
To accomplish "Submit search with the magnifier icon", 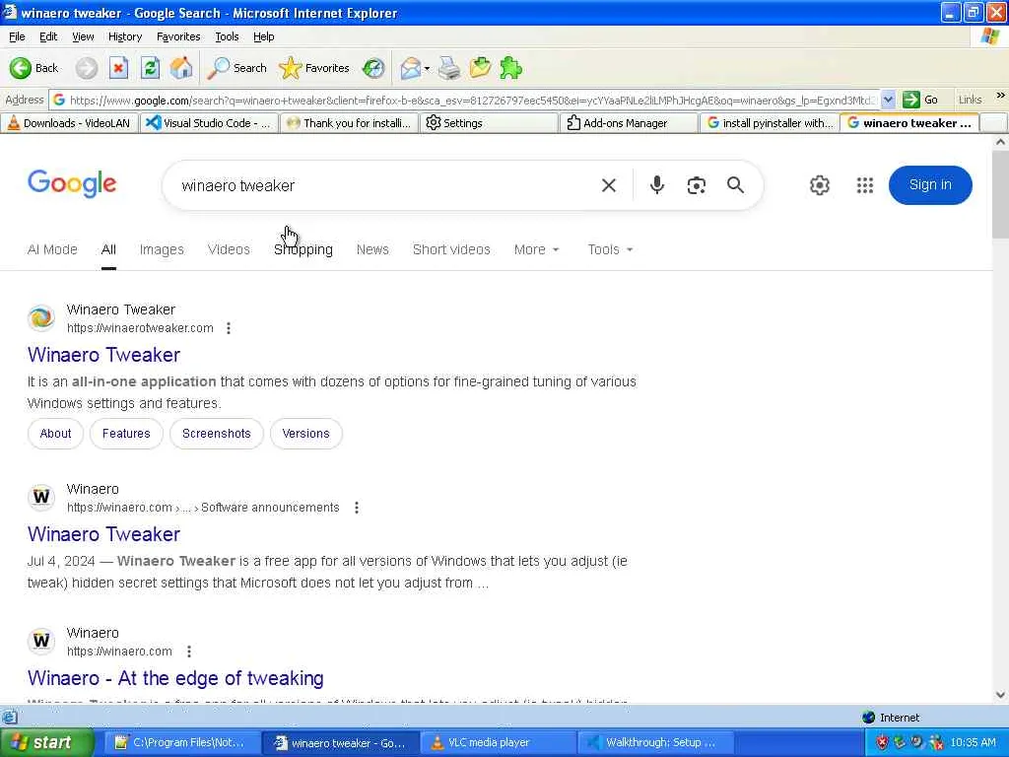I will click(735, 185).
